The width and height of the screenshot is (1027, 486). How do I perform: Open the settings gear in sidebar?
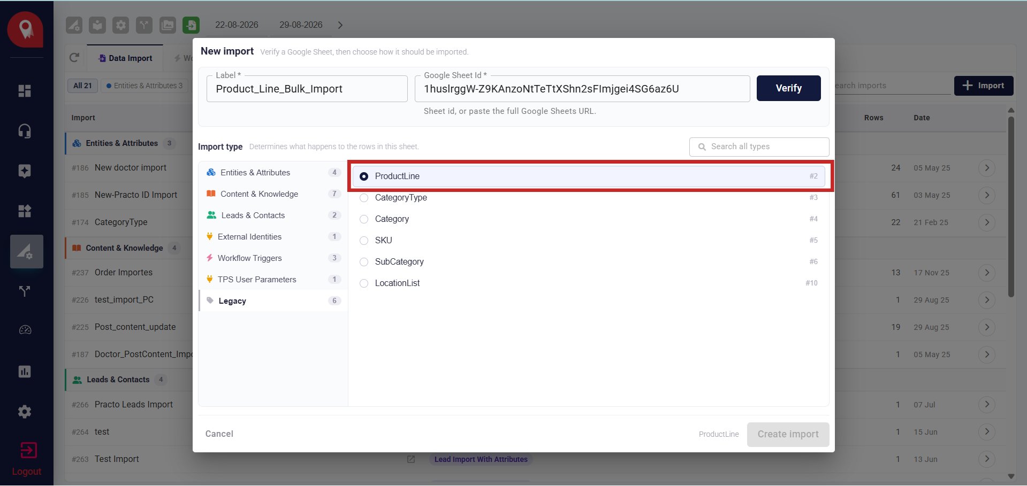point(25,412)
